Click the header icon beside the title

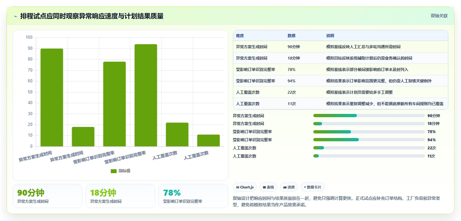15,16
